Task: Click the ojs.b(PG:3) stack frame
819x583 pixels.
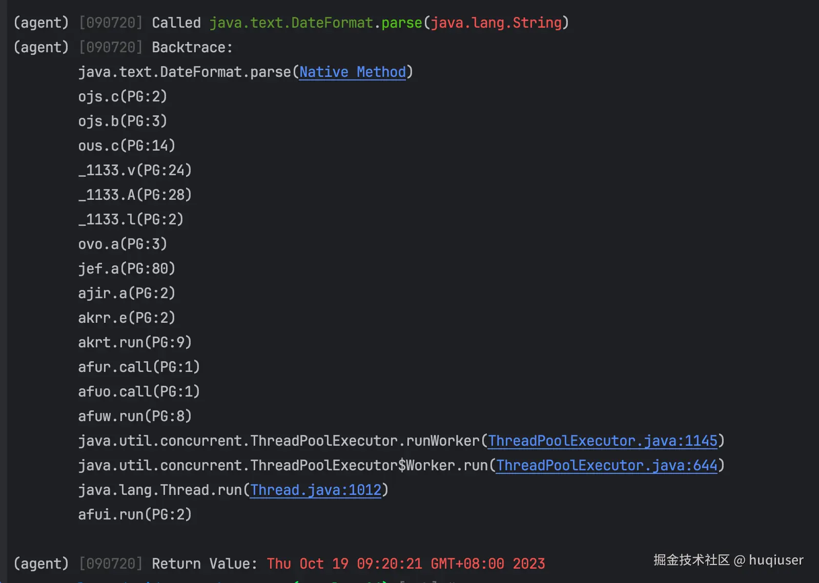Action: point(122,121)
